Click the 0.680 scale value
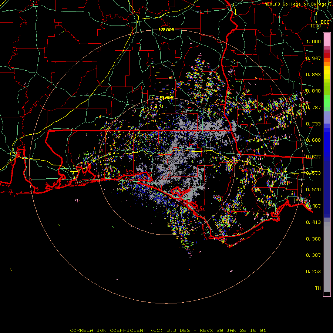Image resolution: width=333 pixels, height=333 pixels. pos(313,140)
